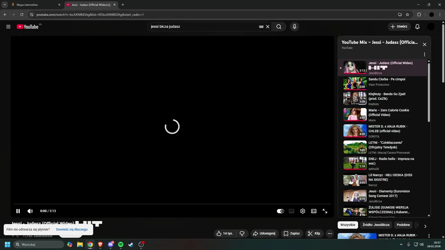The height and width of the screenshot is (250, 445).
Task: Mute the video volume
Action: 30,211
